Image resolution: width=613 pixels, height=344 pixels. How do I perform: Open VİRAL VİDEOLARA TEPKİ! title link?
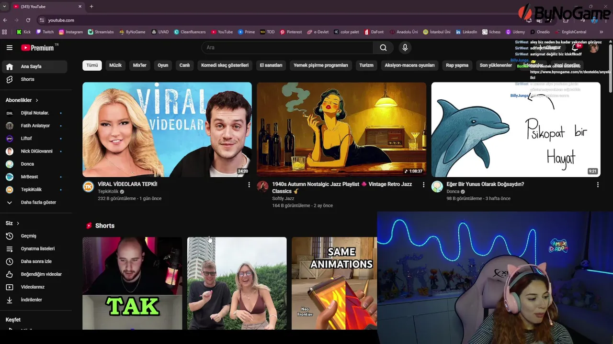click(x=127, y=184)
